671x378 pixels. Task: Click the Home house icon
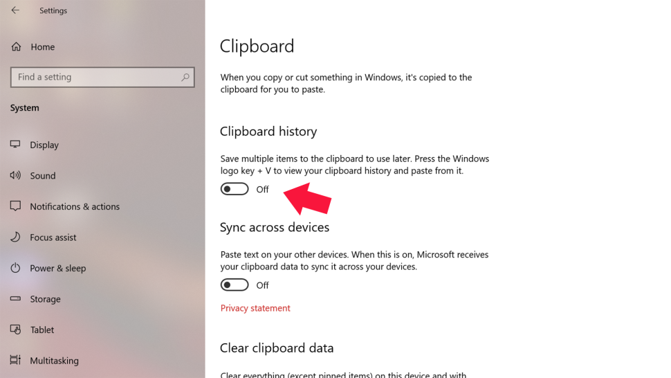pos(16,47)
